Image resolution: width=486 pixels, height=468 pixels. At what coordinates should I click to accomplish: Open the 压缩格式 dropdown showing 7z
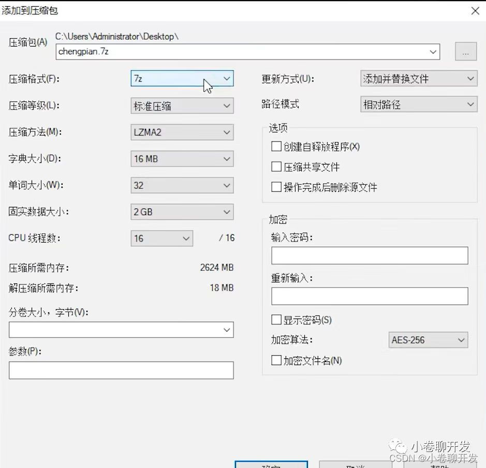[x=182, y=79]
